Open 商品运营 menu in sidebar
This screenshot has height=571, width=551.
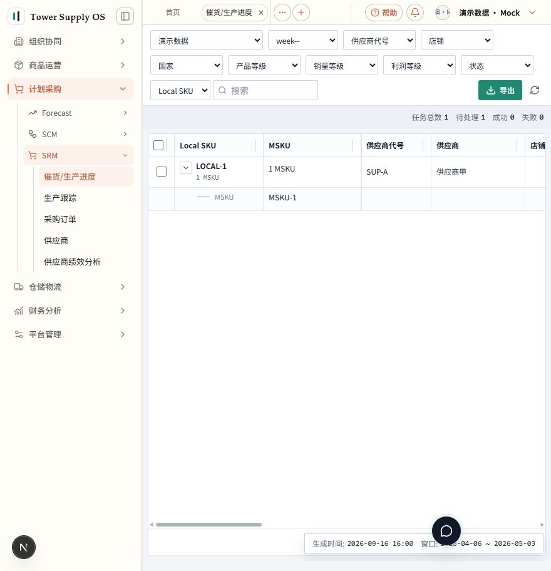(x=71, y=65)
